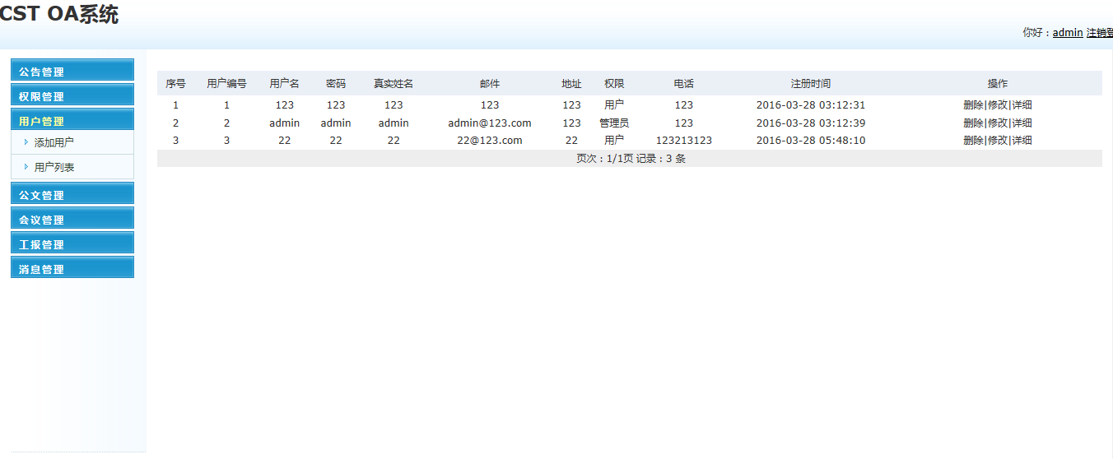Select the 2016-03-28 05:48:10 timestamp
This screenshot has width=1113, height=459.
[811, 141]
